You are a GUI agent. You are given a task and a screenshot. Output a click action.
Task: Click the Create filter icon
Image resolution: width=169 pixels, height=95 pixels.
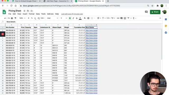(128, 18)
